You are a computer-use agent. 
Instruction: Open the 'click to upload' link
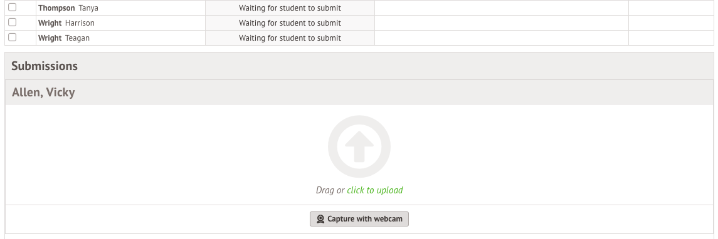point(375,190)
